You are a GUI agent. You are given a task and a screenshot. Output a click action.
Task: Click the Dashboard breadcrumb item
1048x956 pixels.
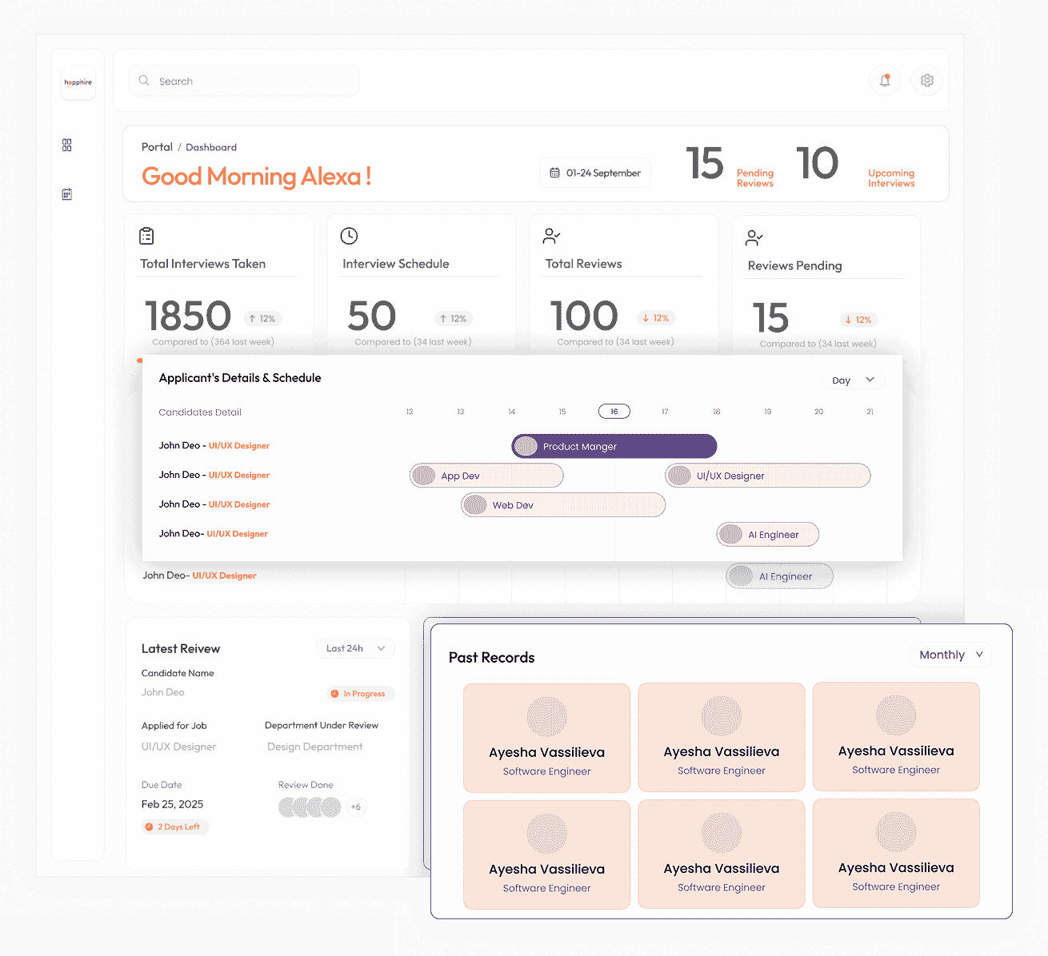(210, 147)
